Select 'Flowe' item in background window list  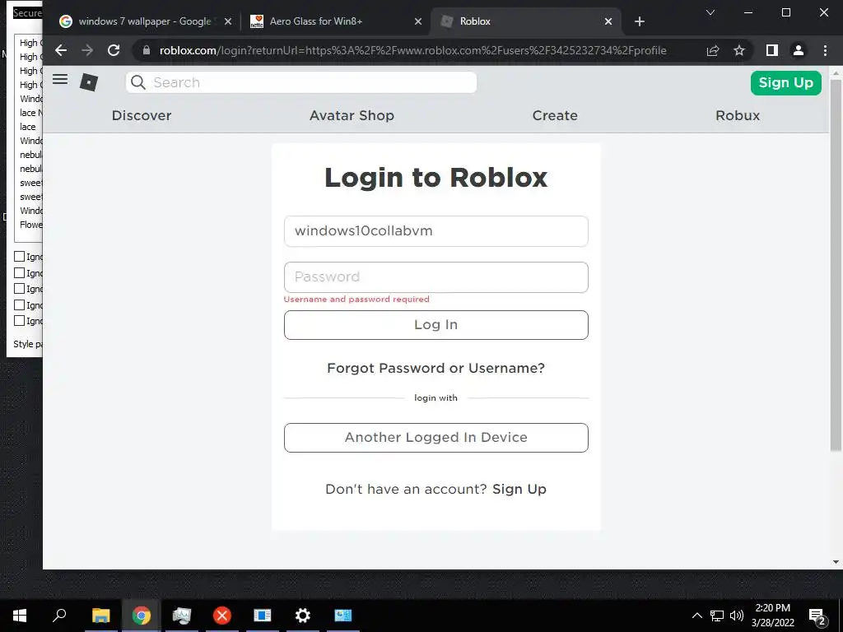tap(30, 225)
